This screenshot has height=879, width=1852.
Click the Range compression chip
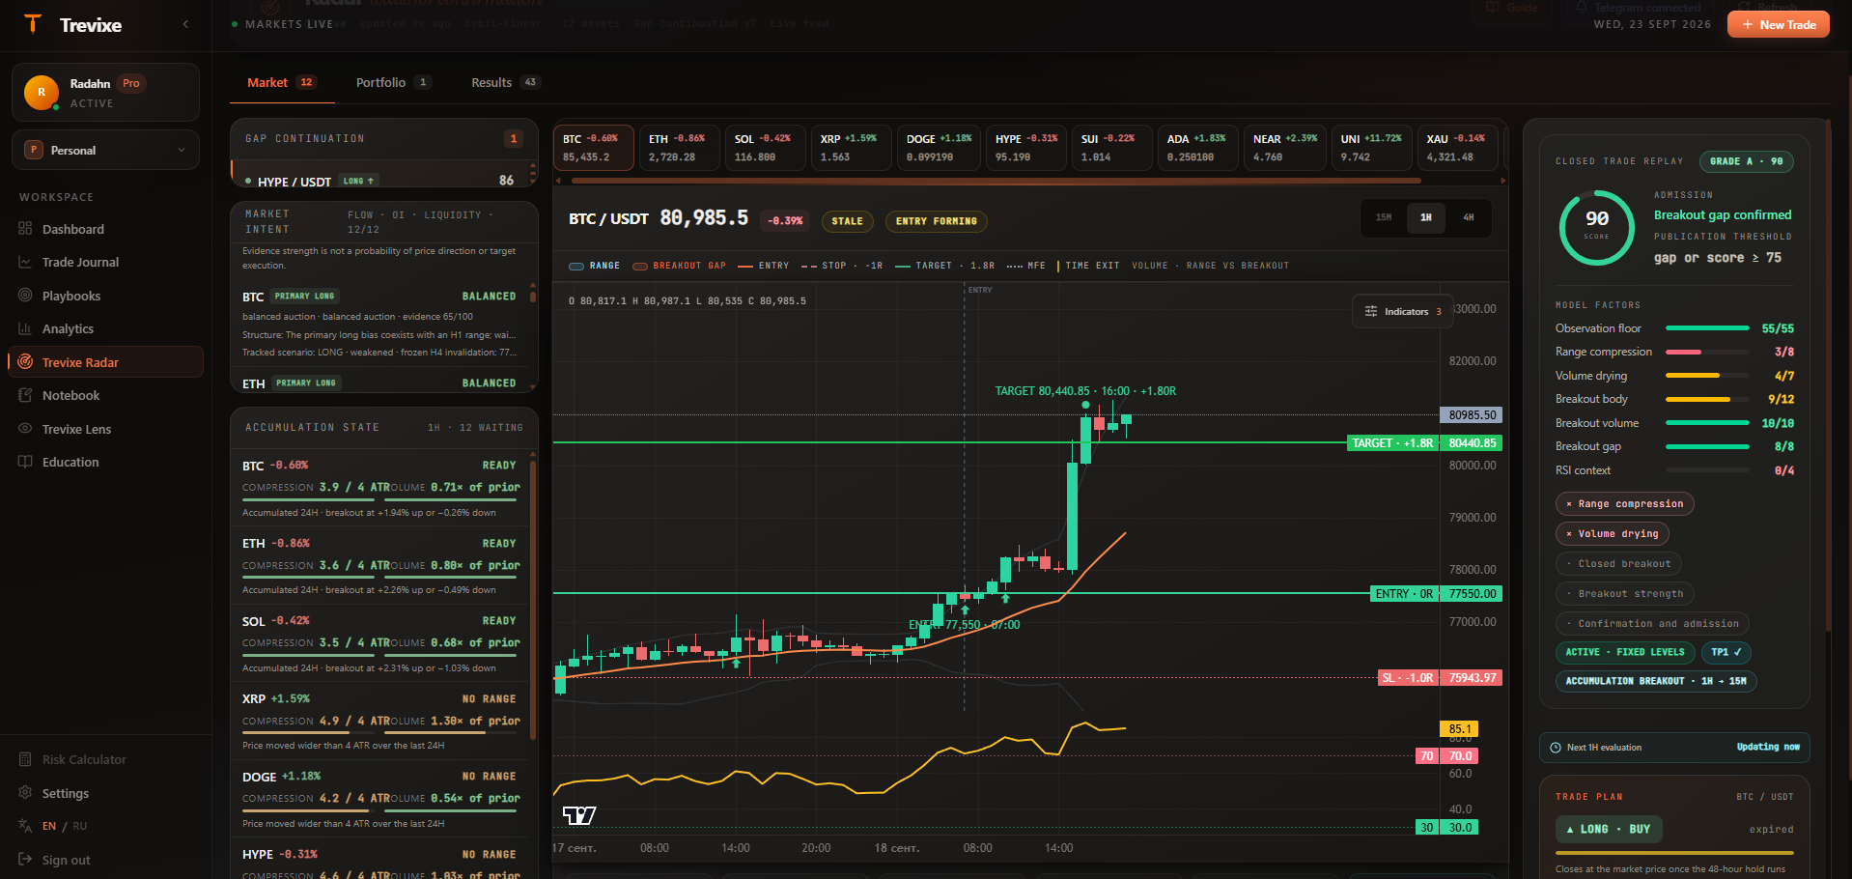[1625, 504]
